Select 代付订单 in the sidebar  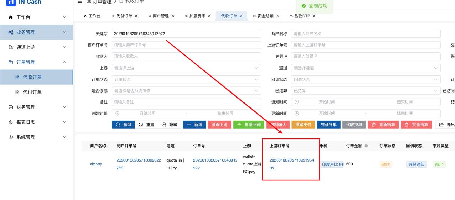pyautogui.click(x=32, y=92)
